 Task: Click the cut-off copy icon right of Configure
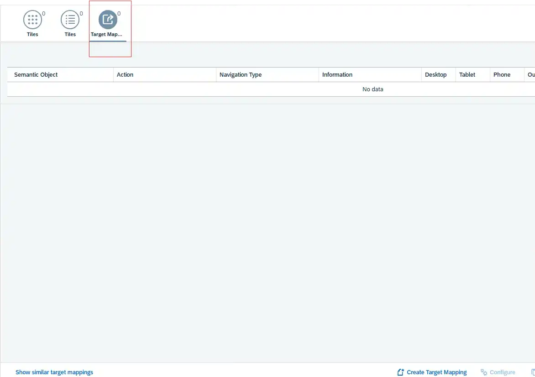click(533, 372)
